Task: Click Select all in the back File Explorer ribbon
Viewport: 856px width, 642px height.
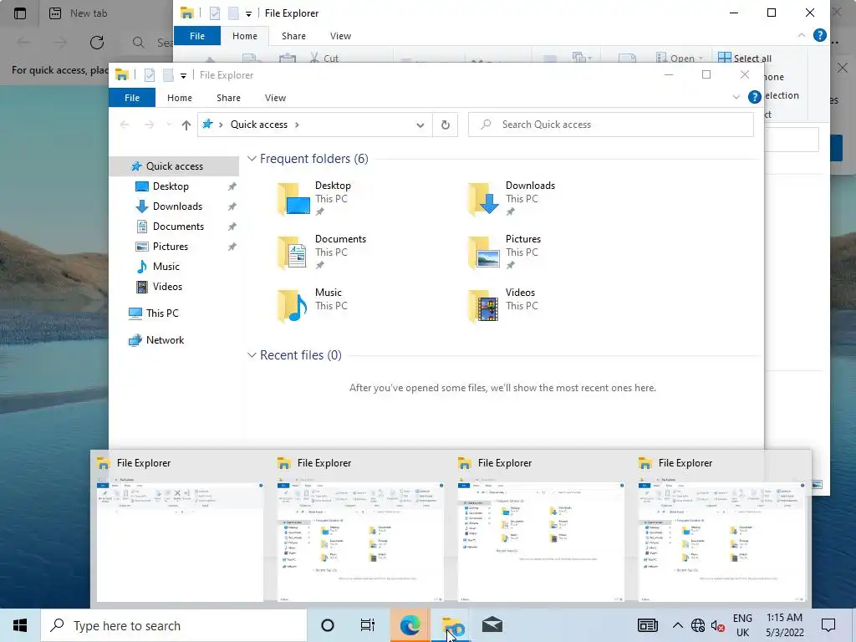Action: point(745,58)
